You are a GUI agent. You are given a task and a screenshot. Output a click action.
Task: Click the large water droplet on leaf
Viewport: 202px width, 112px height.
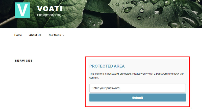(x=128, y=10)
